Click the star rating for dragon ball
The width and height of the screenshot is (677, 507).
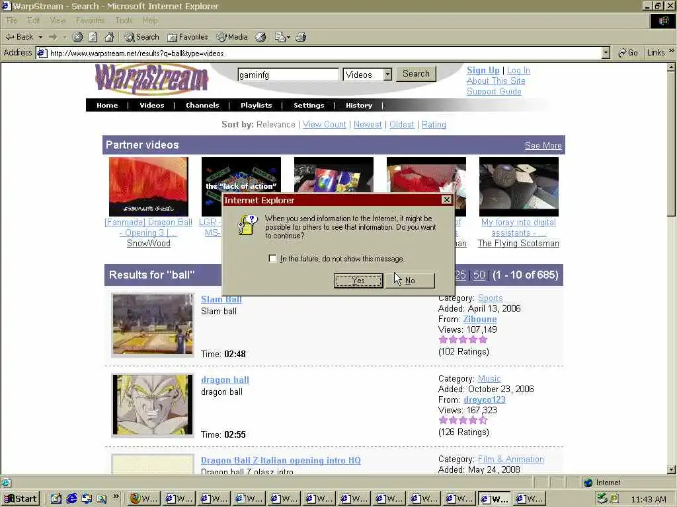click(x=463, y=421)
